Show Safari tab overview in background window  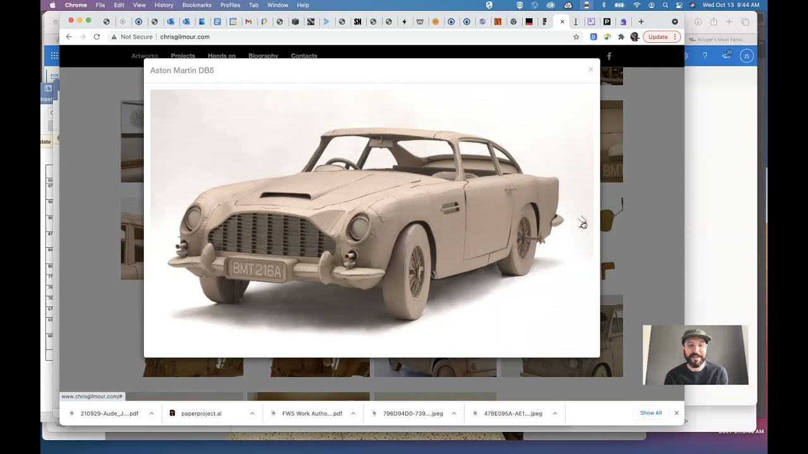click(x=745, y=22)
